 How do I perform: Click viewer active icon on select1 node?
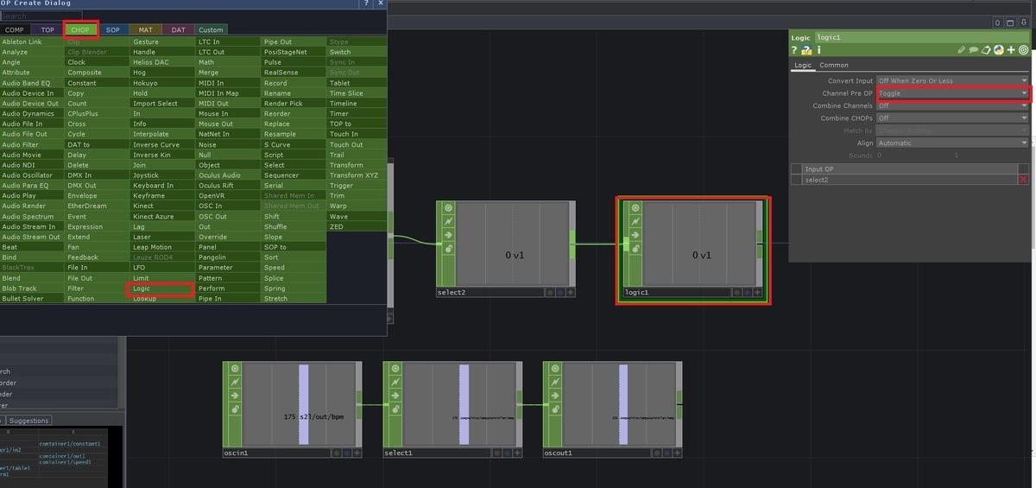click(x=395, y=368)
